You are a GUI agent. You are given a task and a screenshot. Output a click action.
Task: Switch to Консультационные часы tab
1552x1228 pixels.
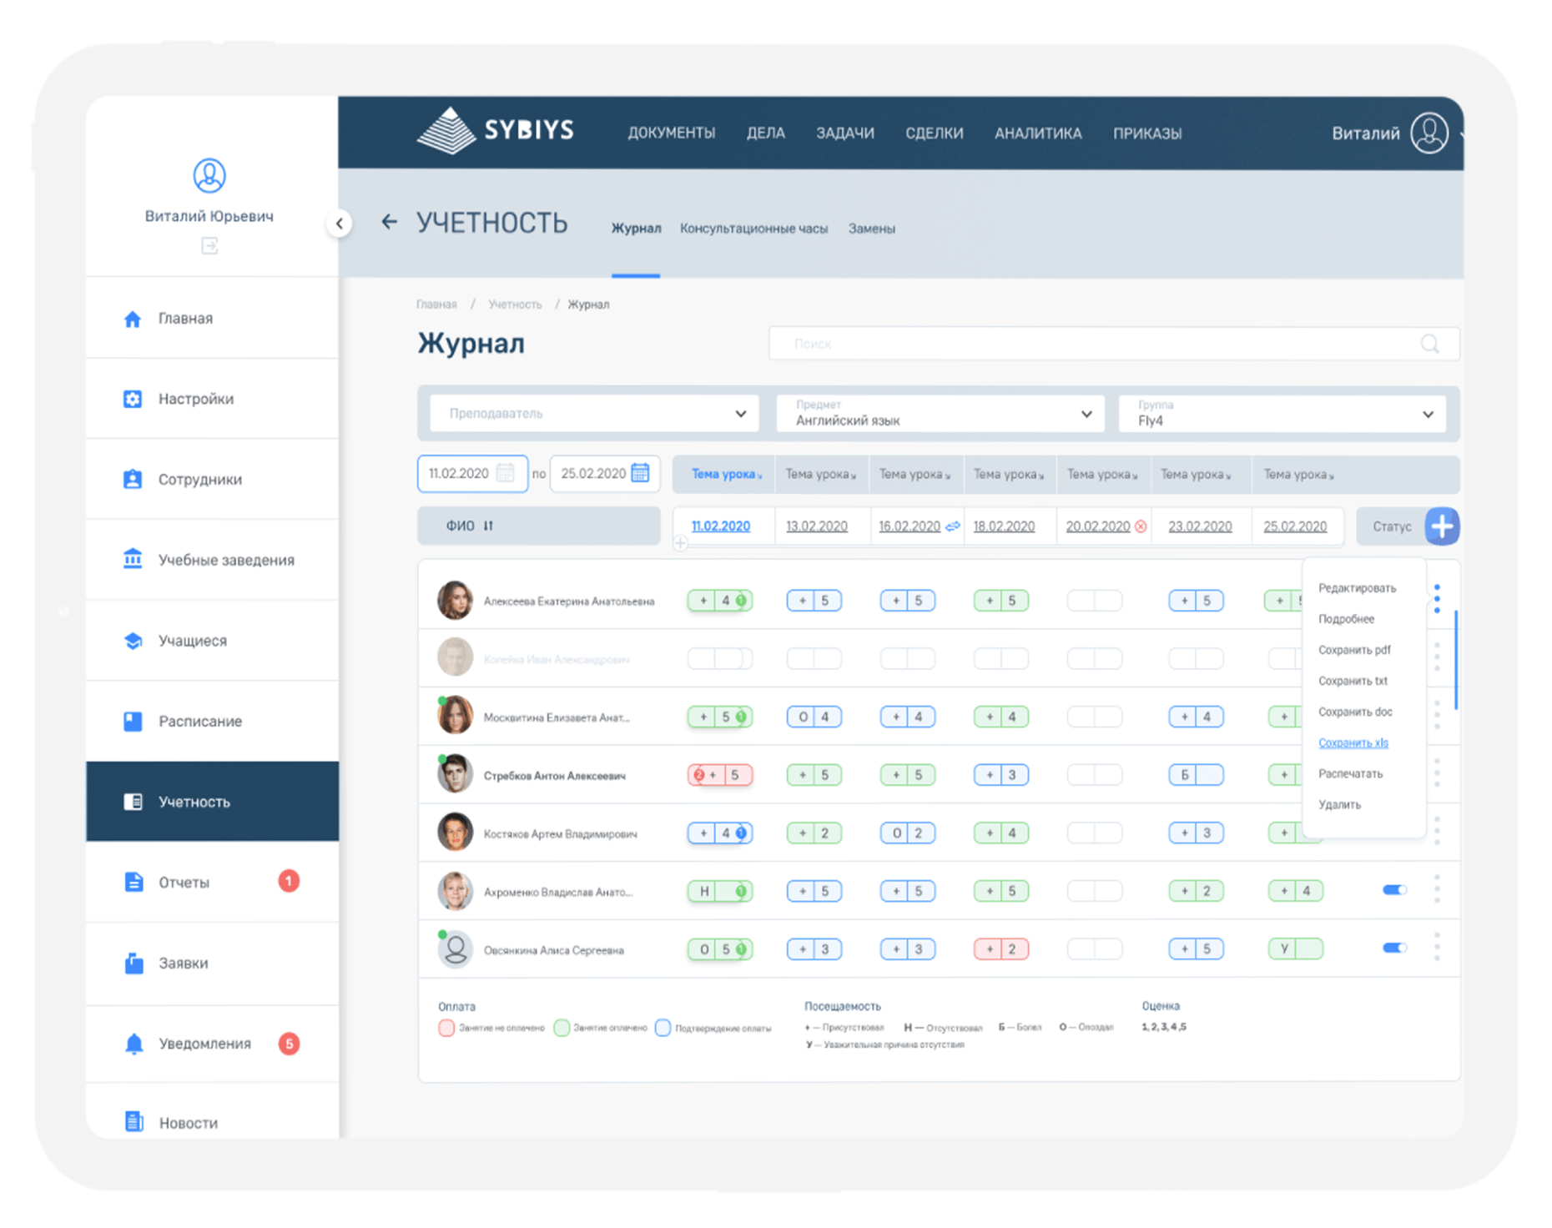[x=753, y=229]
